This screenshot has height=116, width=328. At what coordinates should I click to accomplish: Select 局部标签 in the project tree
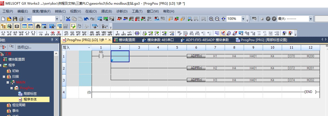pos(30,94)
